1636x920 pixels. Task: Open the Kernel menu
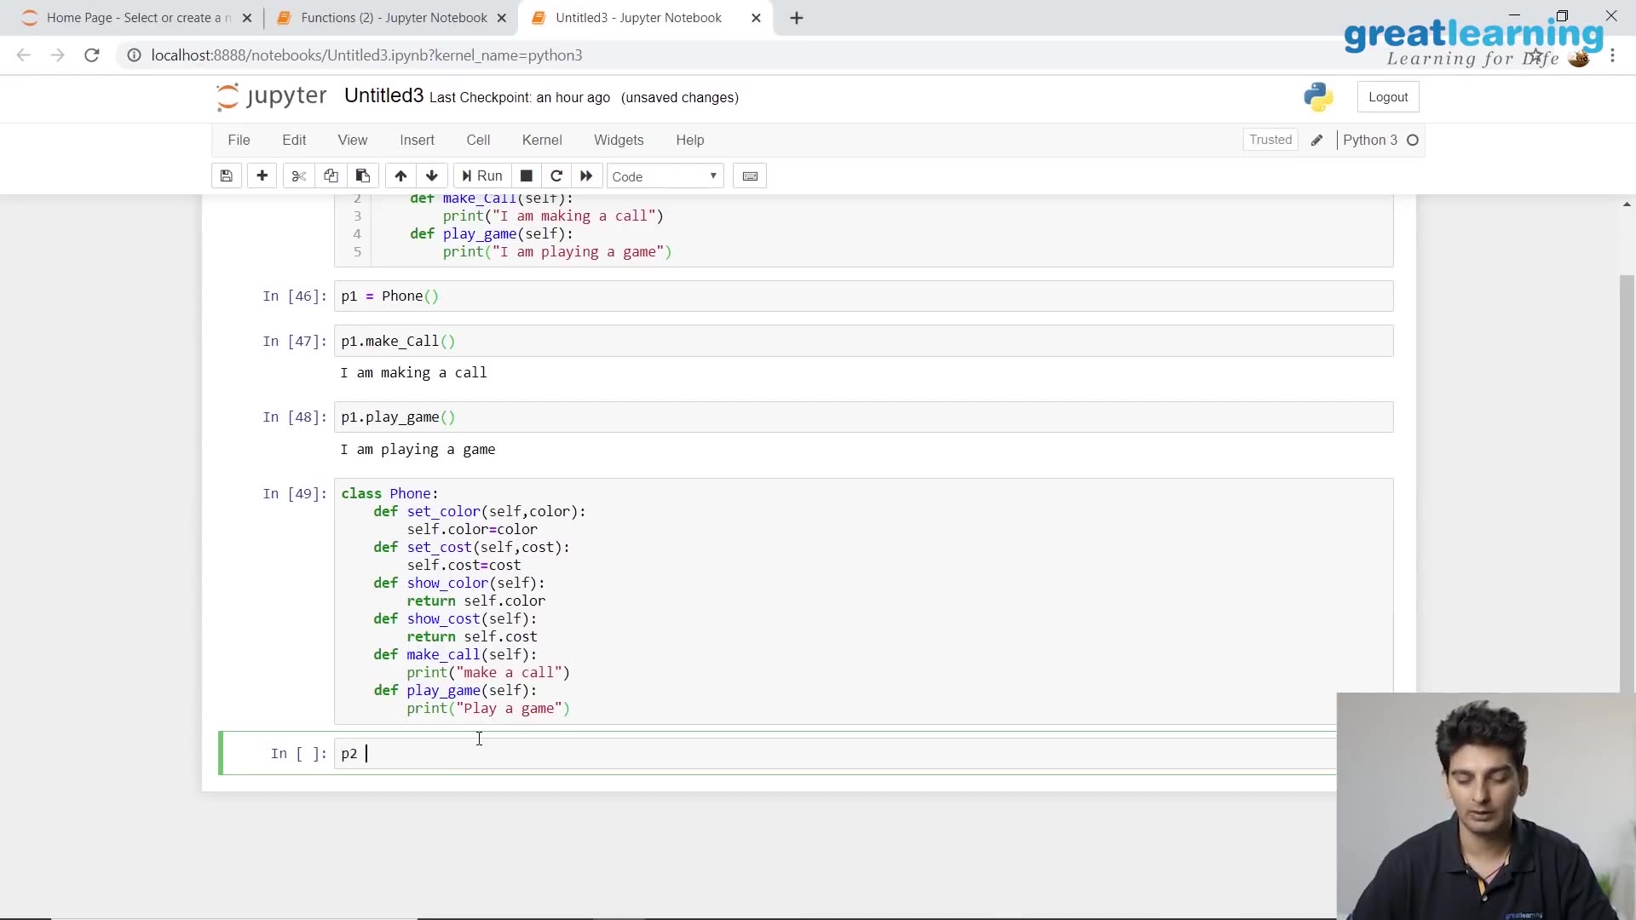[x=543, y=140]
